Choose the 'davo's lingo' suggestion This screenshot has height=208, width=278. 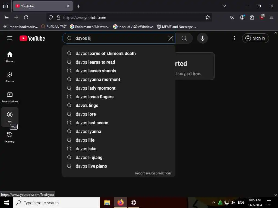(x=119, y=105)
